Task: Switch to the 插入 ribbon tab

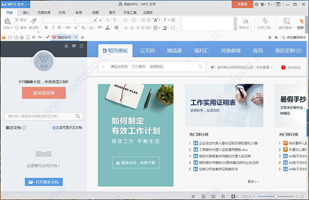Action: (x=26, y=12)
